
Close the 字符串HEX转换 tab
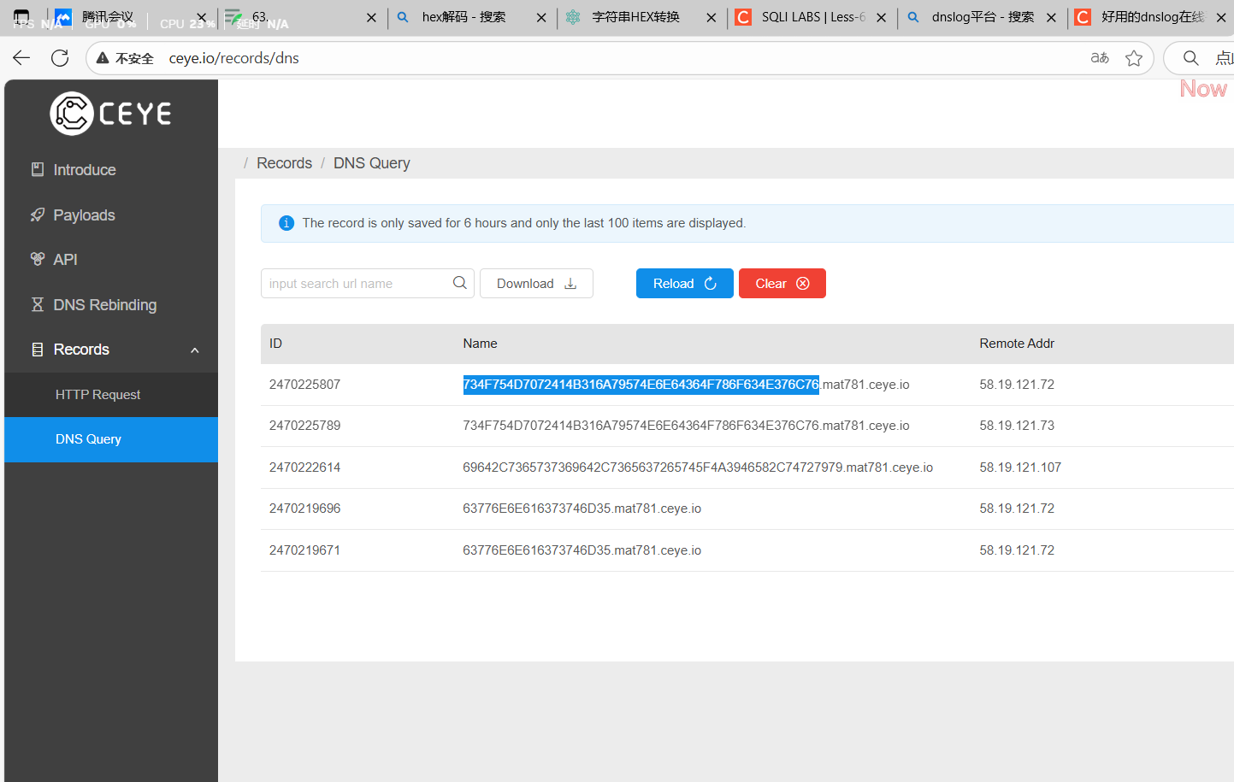click(x=711, y=17)
